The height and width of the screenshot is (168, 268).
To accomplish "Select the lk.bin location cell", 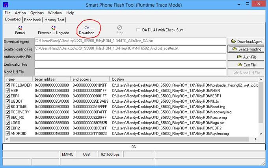I will (166, 102).
